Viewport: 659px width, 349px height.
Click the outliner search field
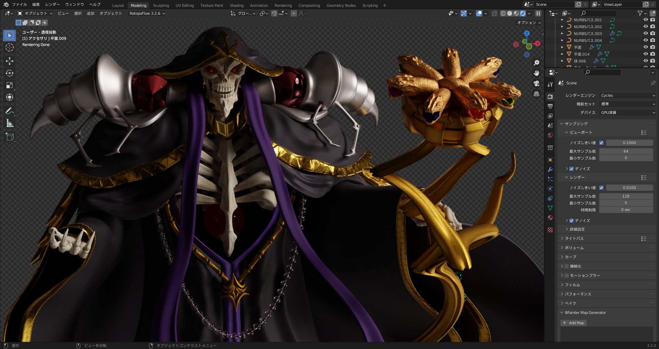598,13
